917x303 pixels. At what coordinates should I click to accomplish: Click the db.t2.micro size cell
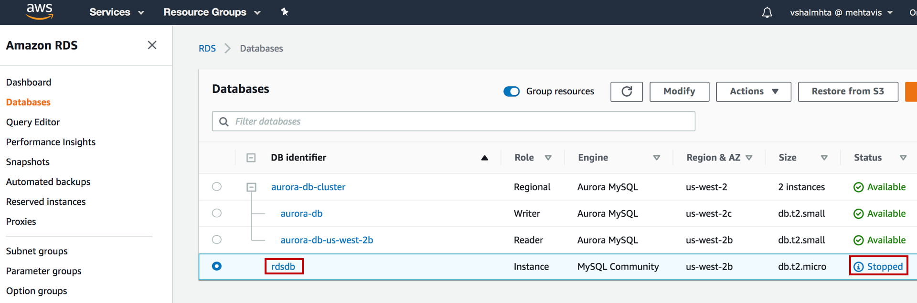tap(802, 267)
